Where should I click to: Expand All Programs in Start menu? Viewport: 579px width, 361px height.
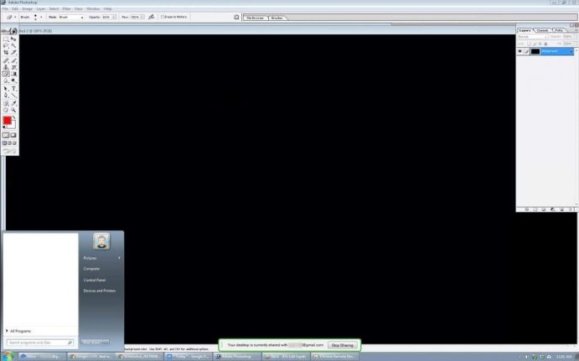click(x=22, y=331)
